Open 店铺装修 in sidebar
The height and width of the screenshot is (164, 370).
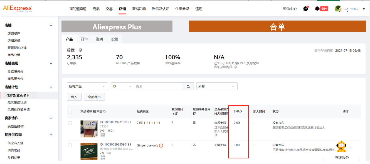pyautogui.click(x=14, y=41)
